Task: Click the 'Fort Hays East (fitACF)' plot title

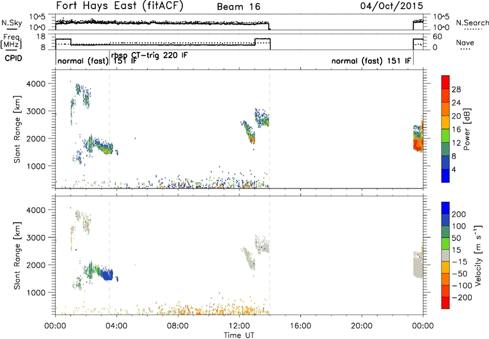Action: (x=120, y=6)
